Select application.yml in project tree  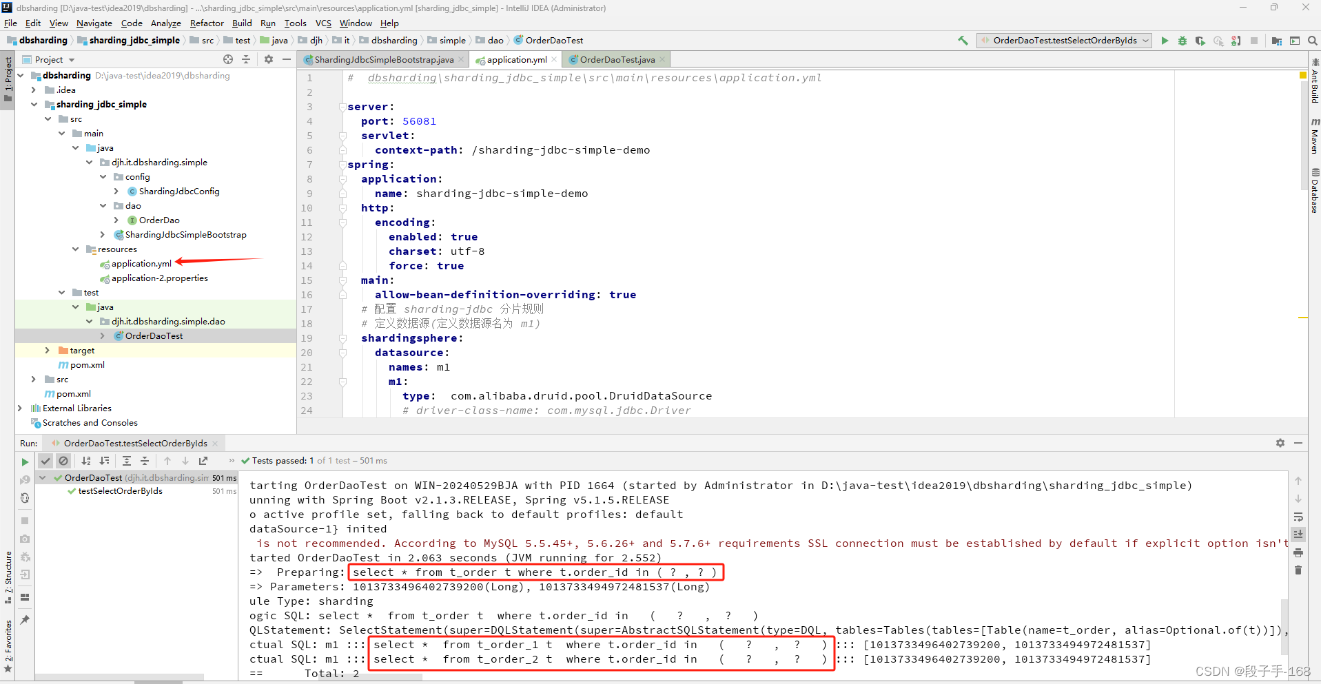tap(141, 263)
